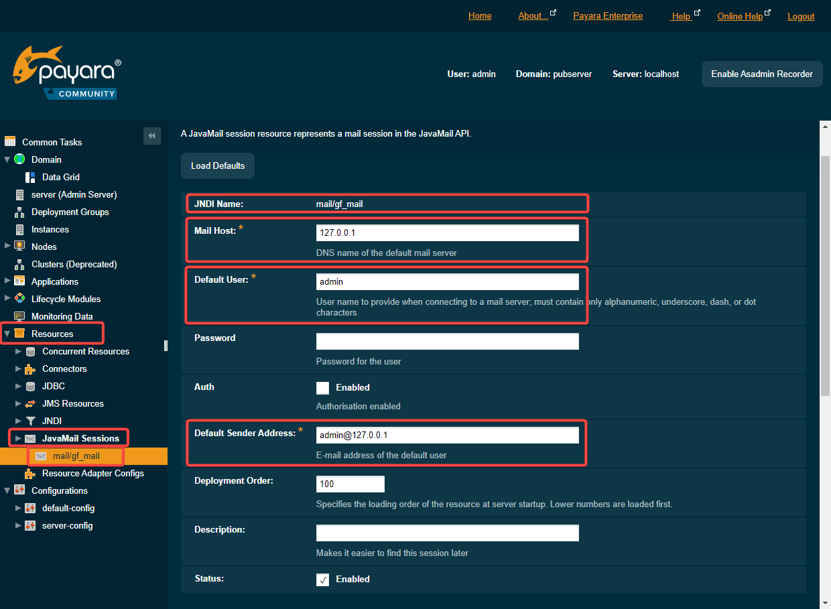Click the Connectors puzzle icon
Screen dimensions: 831x609
(x=30, y=368)
